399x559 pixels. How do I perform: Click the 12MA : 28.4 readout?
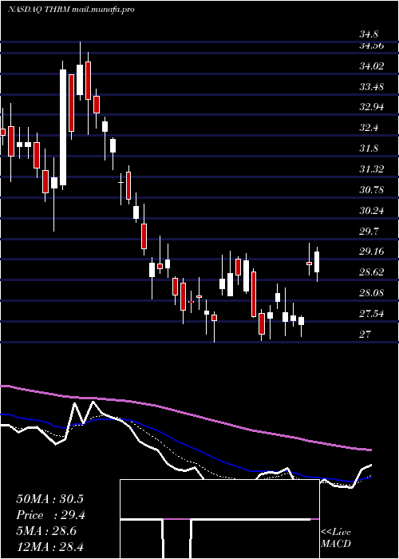[x=49, y=546]
